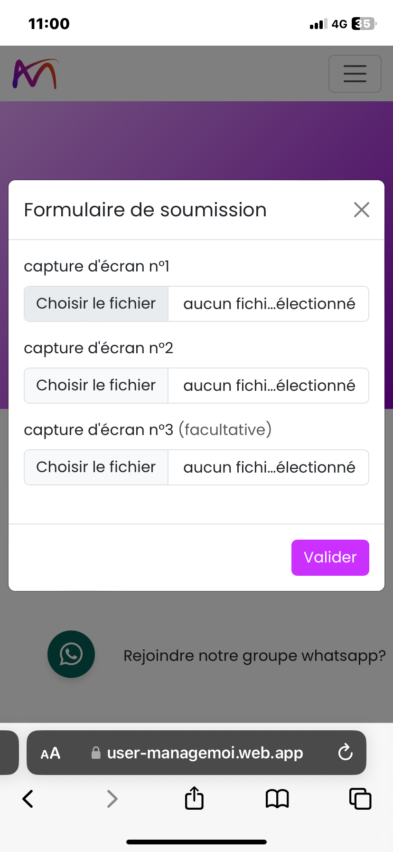Click the third screenshot file name field
Image resolution: width=393 pixels, height=852 pixels.
269,467
